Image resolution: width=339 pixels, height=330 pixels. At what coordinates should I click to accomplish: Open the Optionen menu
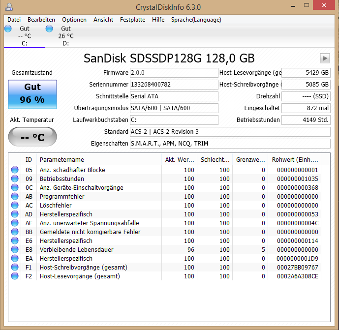coord(74,20)
